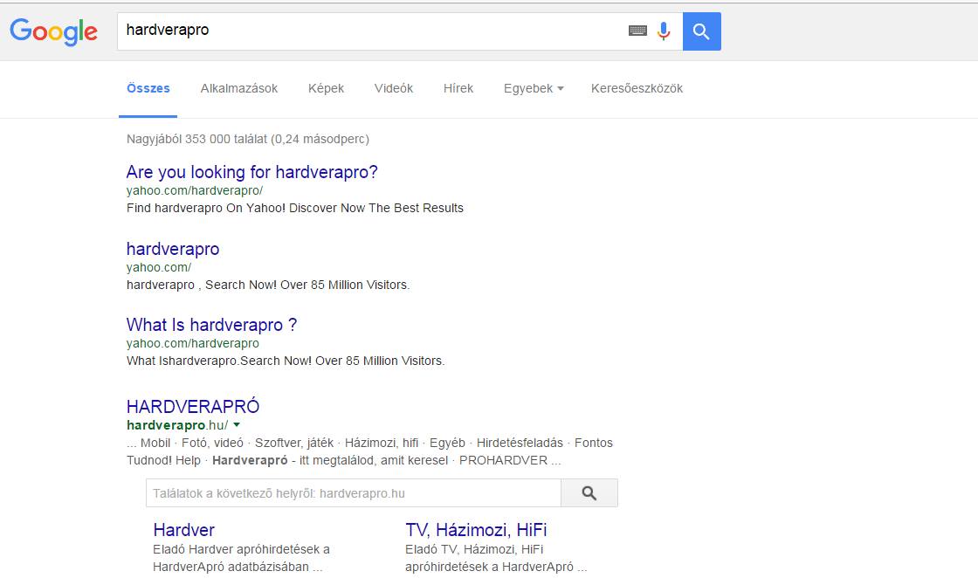Open the 'hardverapro' yahoo.com result title
The image size is (978, 578).
point(173,249)
